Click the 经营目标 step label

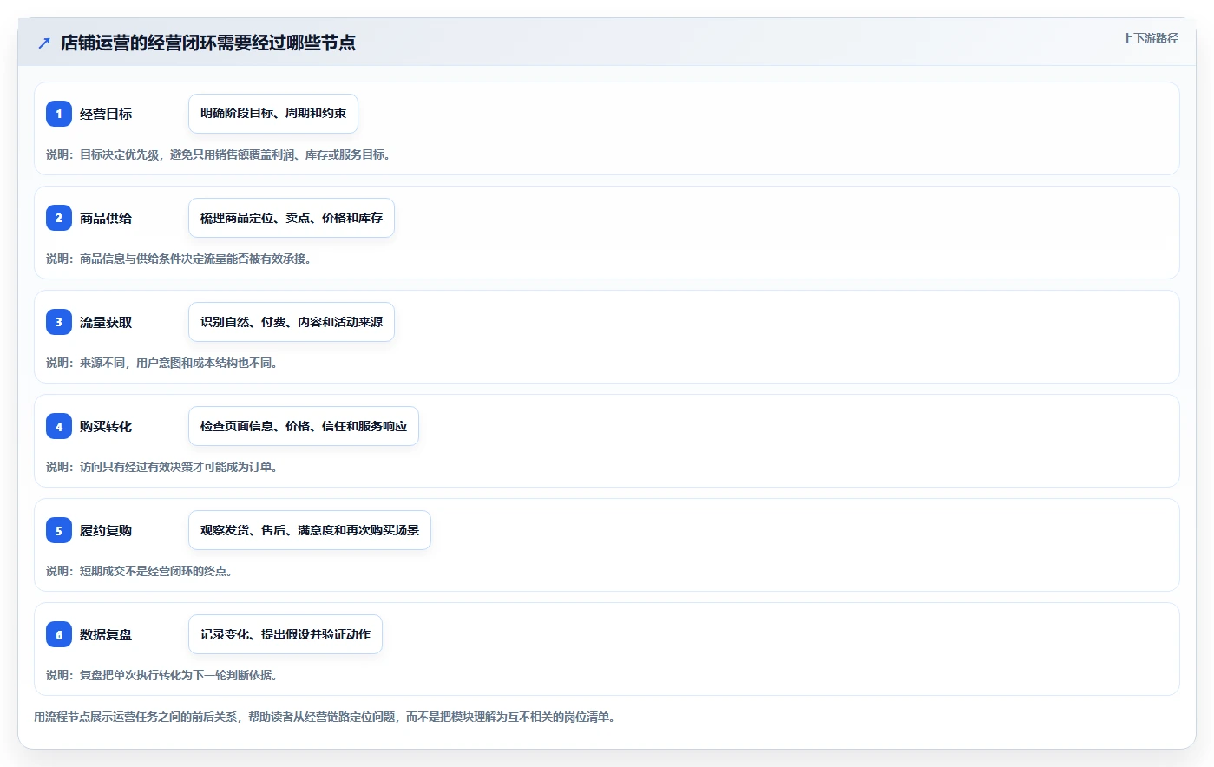106,114
